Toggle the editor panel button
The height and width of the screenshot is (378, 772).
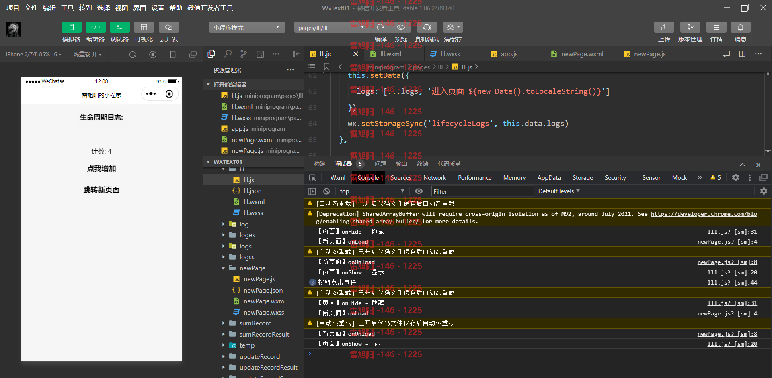coord(95,27)
